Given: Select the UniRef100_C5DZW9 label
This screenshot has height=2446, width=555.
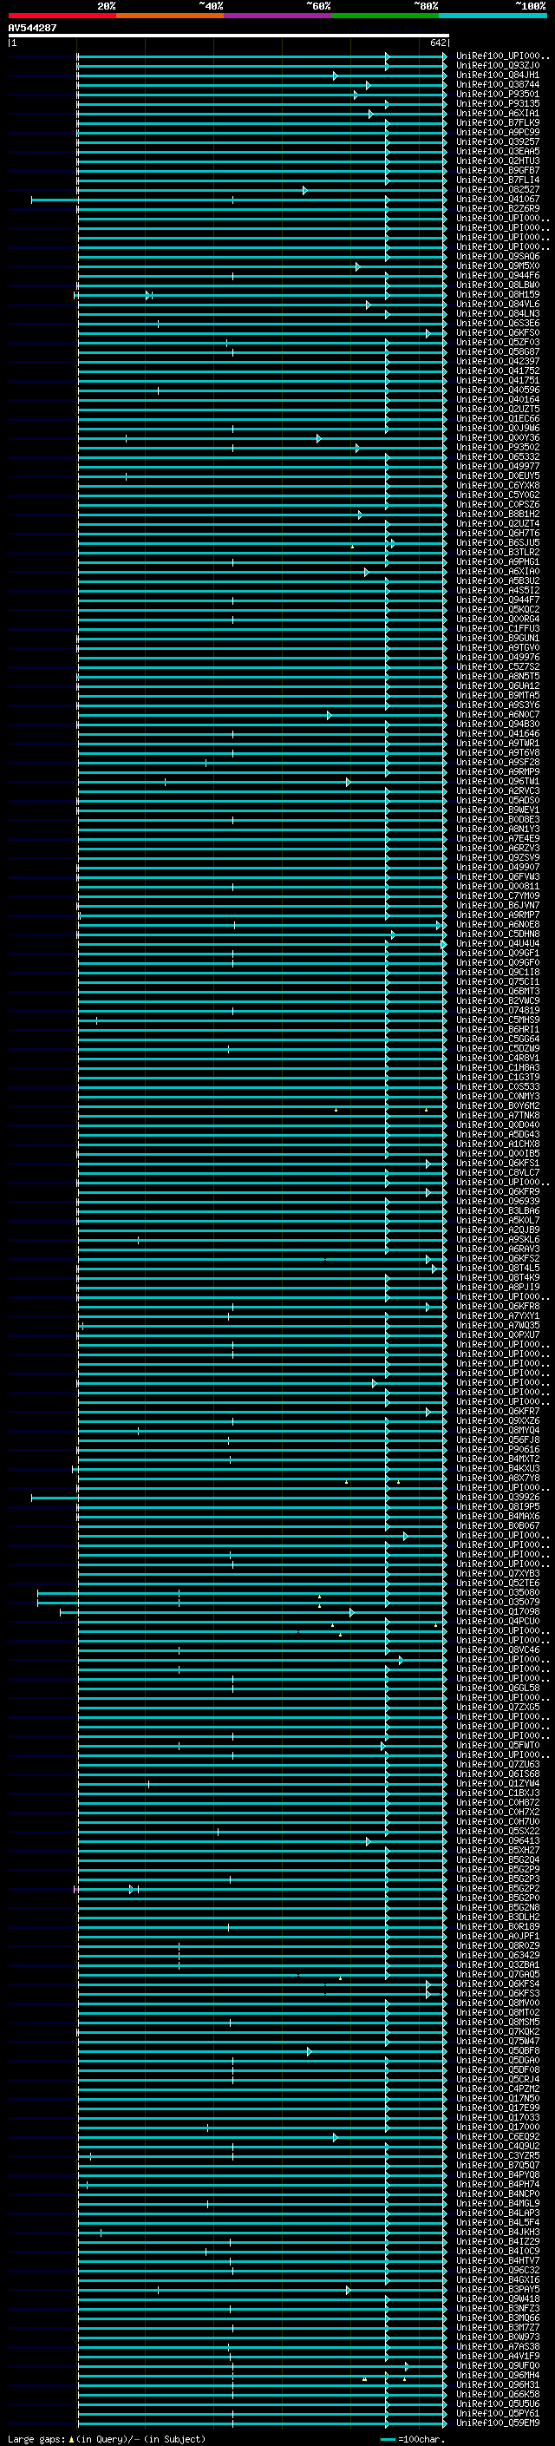Looking at the screenshot, I should pos(498,1049).
